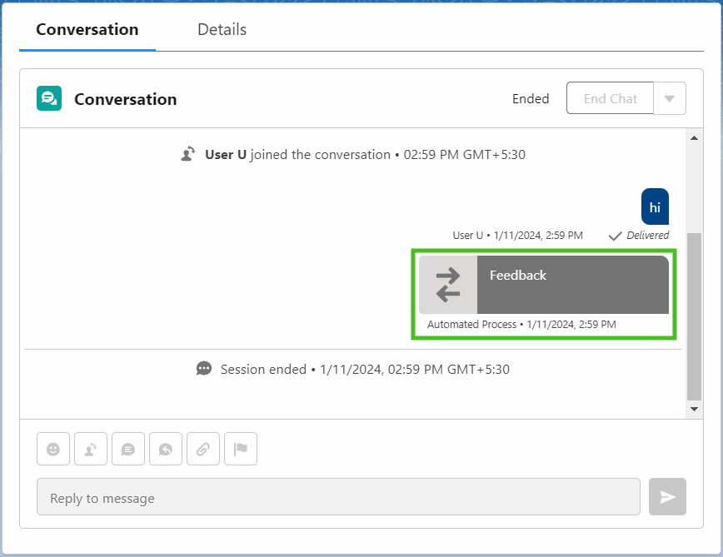Click the End Chat button
The width and height of the screenshot is (723, 557).
coord(609,98)
